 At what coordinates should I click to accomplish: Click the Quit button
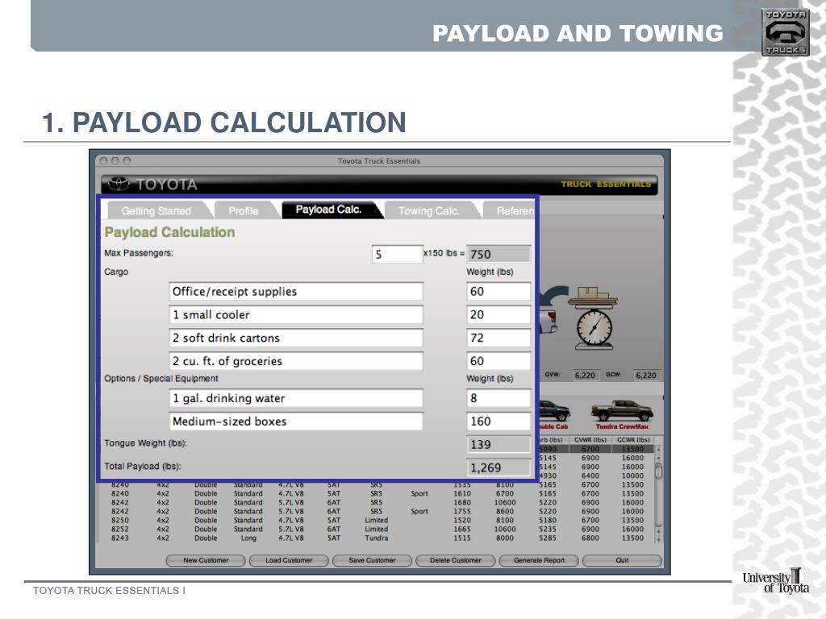(x=622, y=561)
